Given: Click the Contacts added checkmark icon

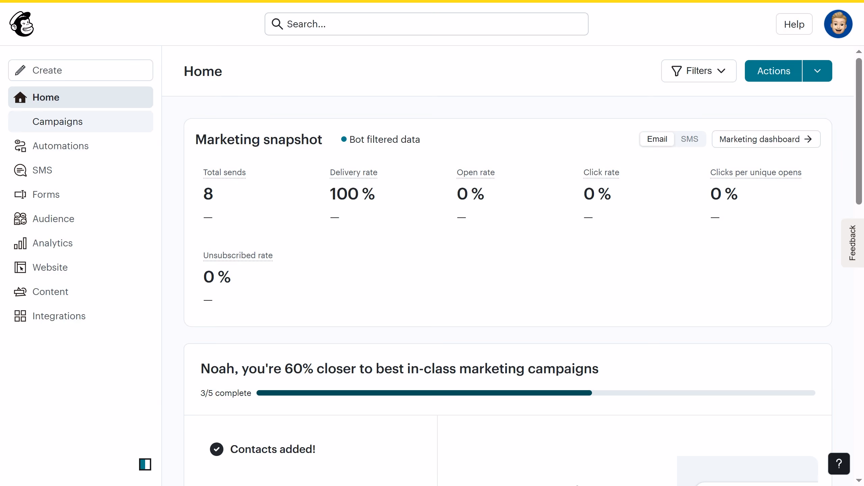Looking at the screenshot, I should (217, 449).
